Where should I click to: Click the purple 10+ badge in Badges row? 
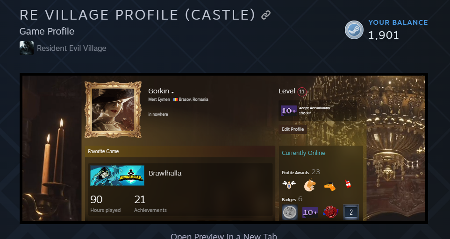pos(310,212)
